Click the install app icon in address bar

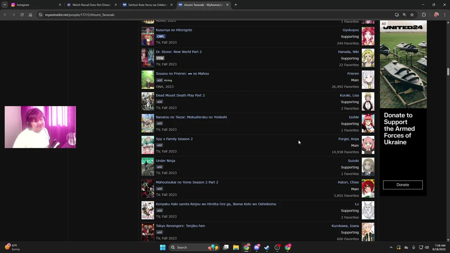pyautogui.click(x=397, y=15)
